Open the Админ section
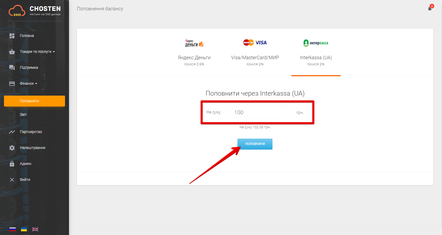The image size is (442, 235). (25, 164)
